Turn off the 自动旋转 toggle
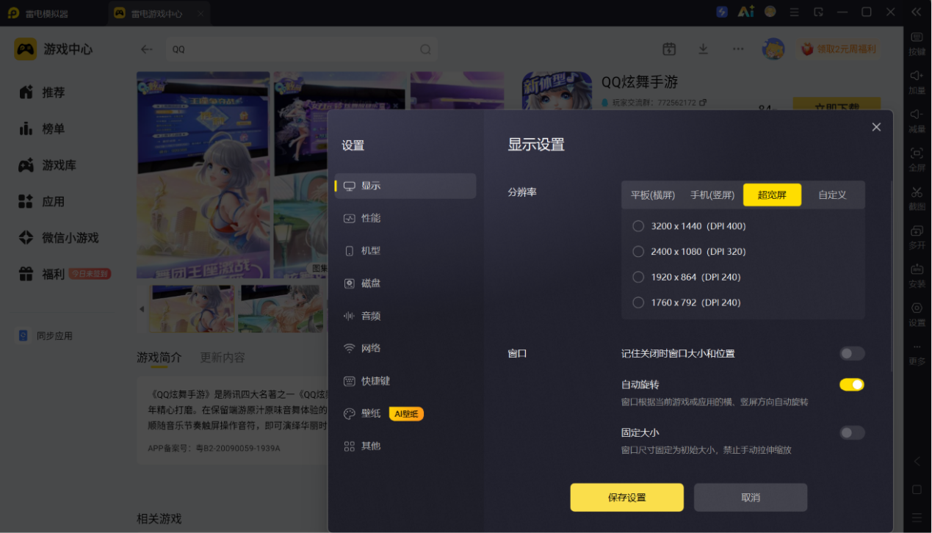Viewport: 932px width, 533px height. 852,385
